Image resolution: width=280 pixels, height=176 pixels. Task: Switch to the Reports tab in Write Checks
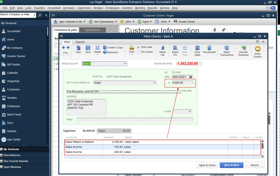tap(80, 42)
